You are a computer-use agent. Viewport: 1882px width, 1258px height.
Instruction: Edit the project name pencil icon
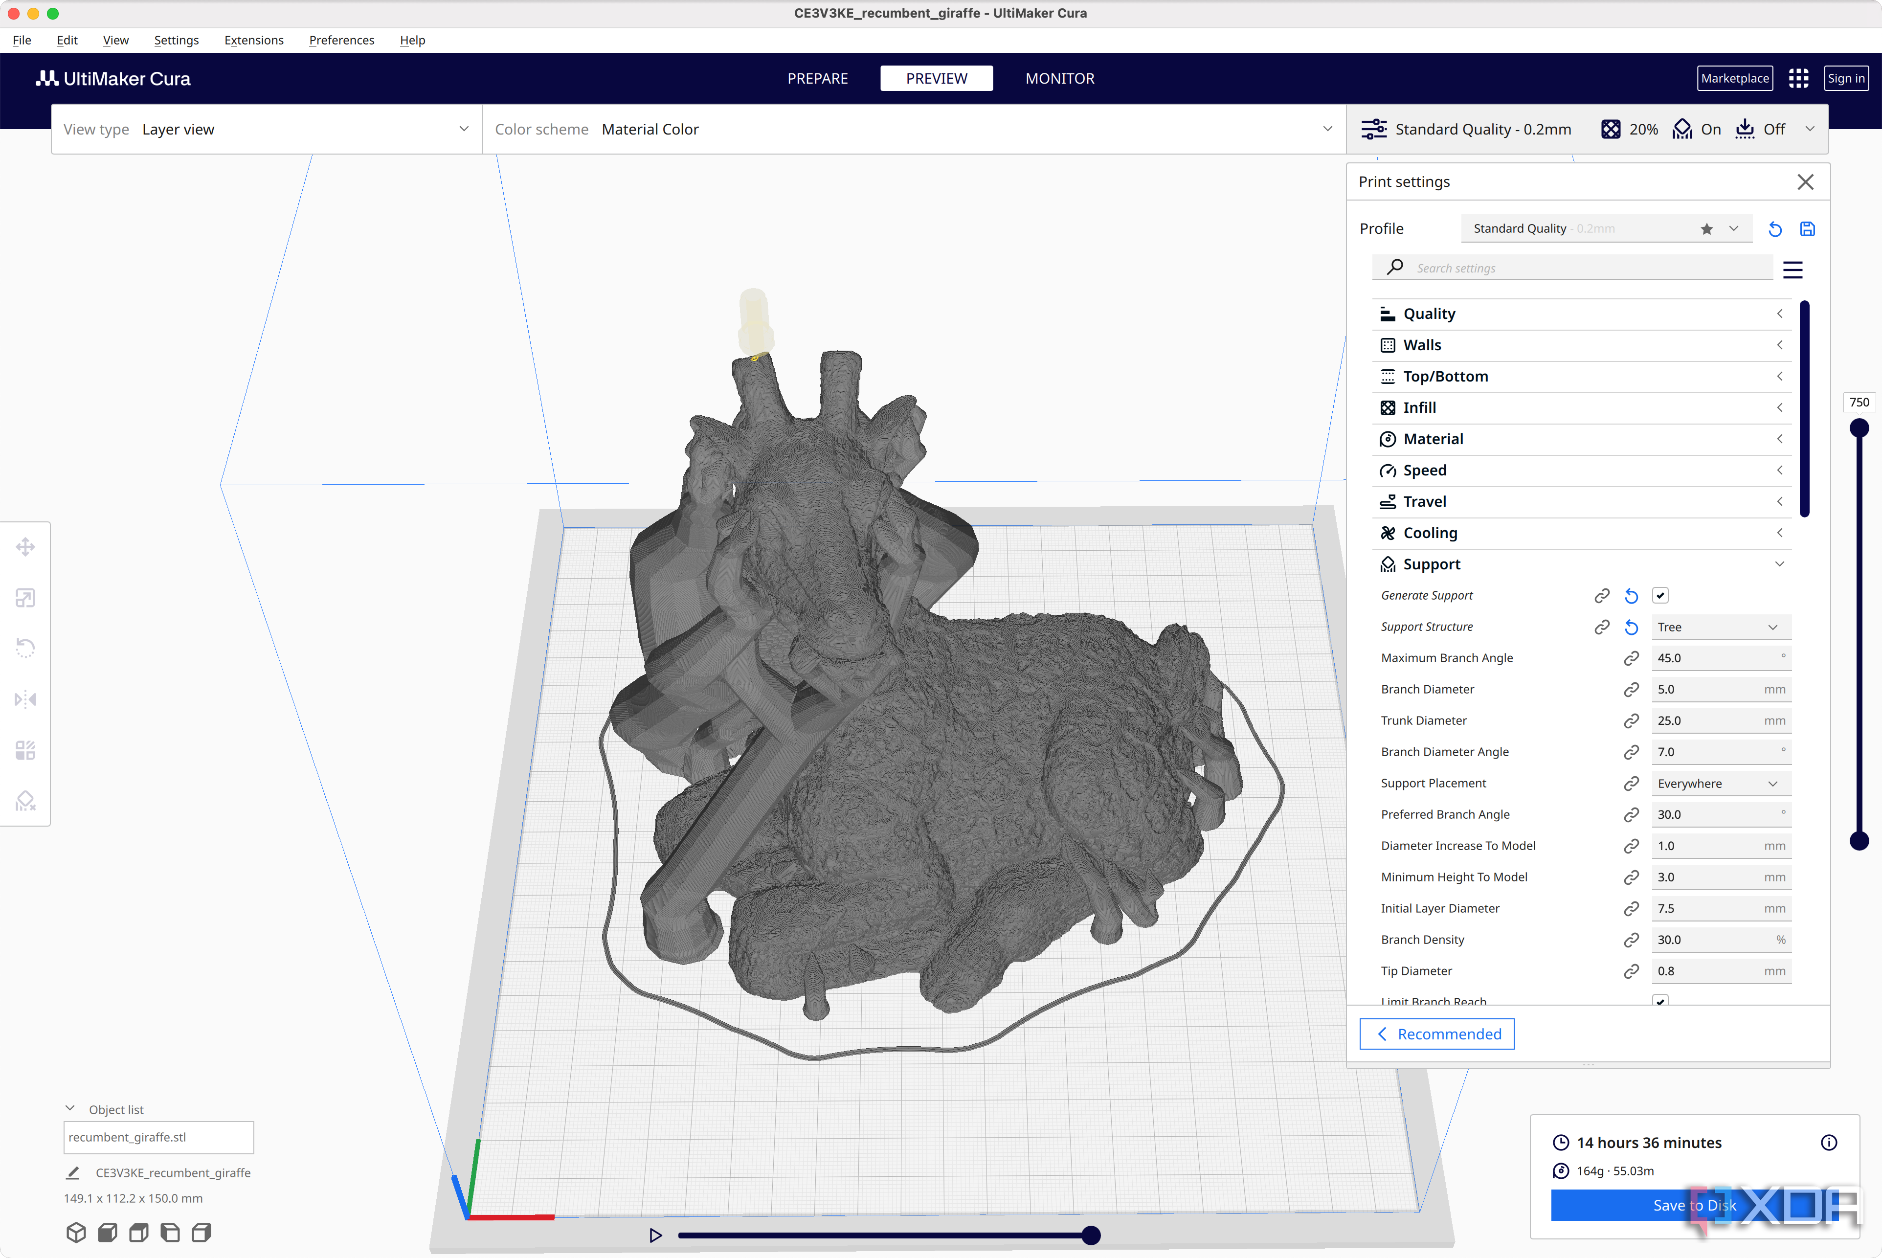pyautogui.click(x=73, y=1172)
